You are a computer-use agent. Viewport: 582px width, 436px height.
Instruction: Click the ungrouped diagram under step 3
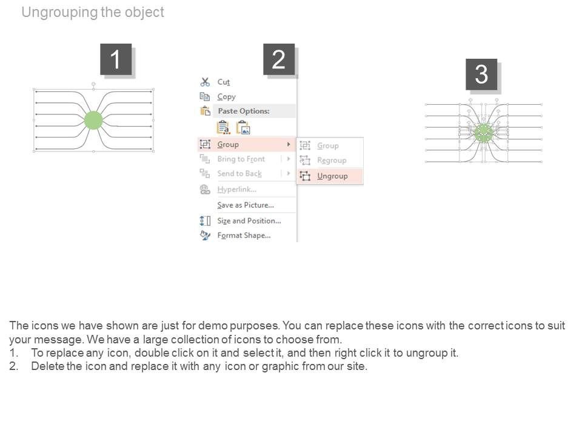coord(483,132)
